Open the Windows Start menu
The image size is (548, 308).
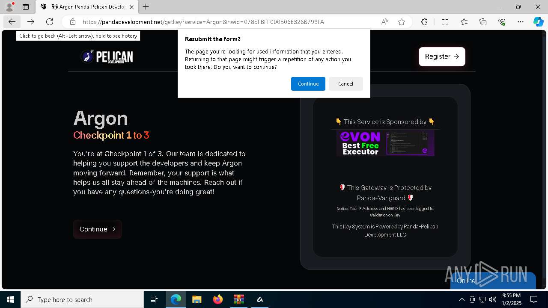pos(10,299)
